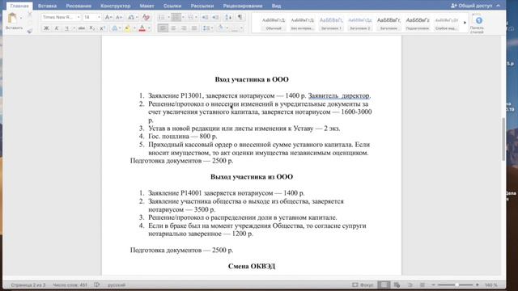Apply the Заголовок 2 style
The height and width of the screenshot is (291, 518).
coord(359,23)
